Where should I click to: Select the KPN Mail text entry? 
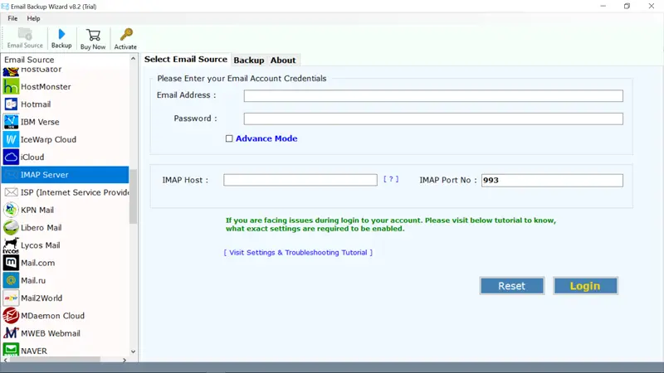coord(37,210)
